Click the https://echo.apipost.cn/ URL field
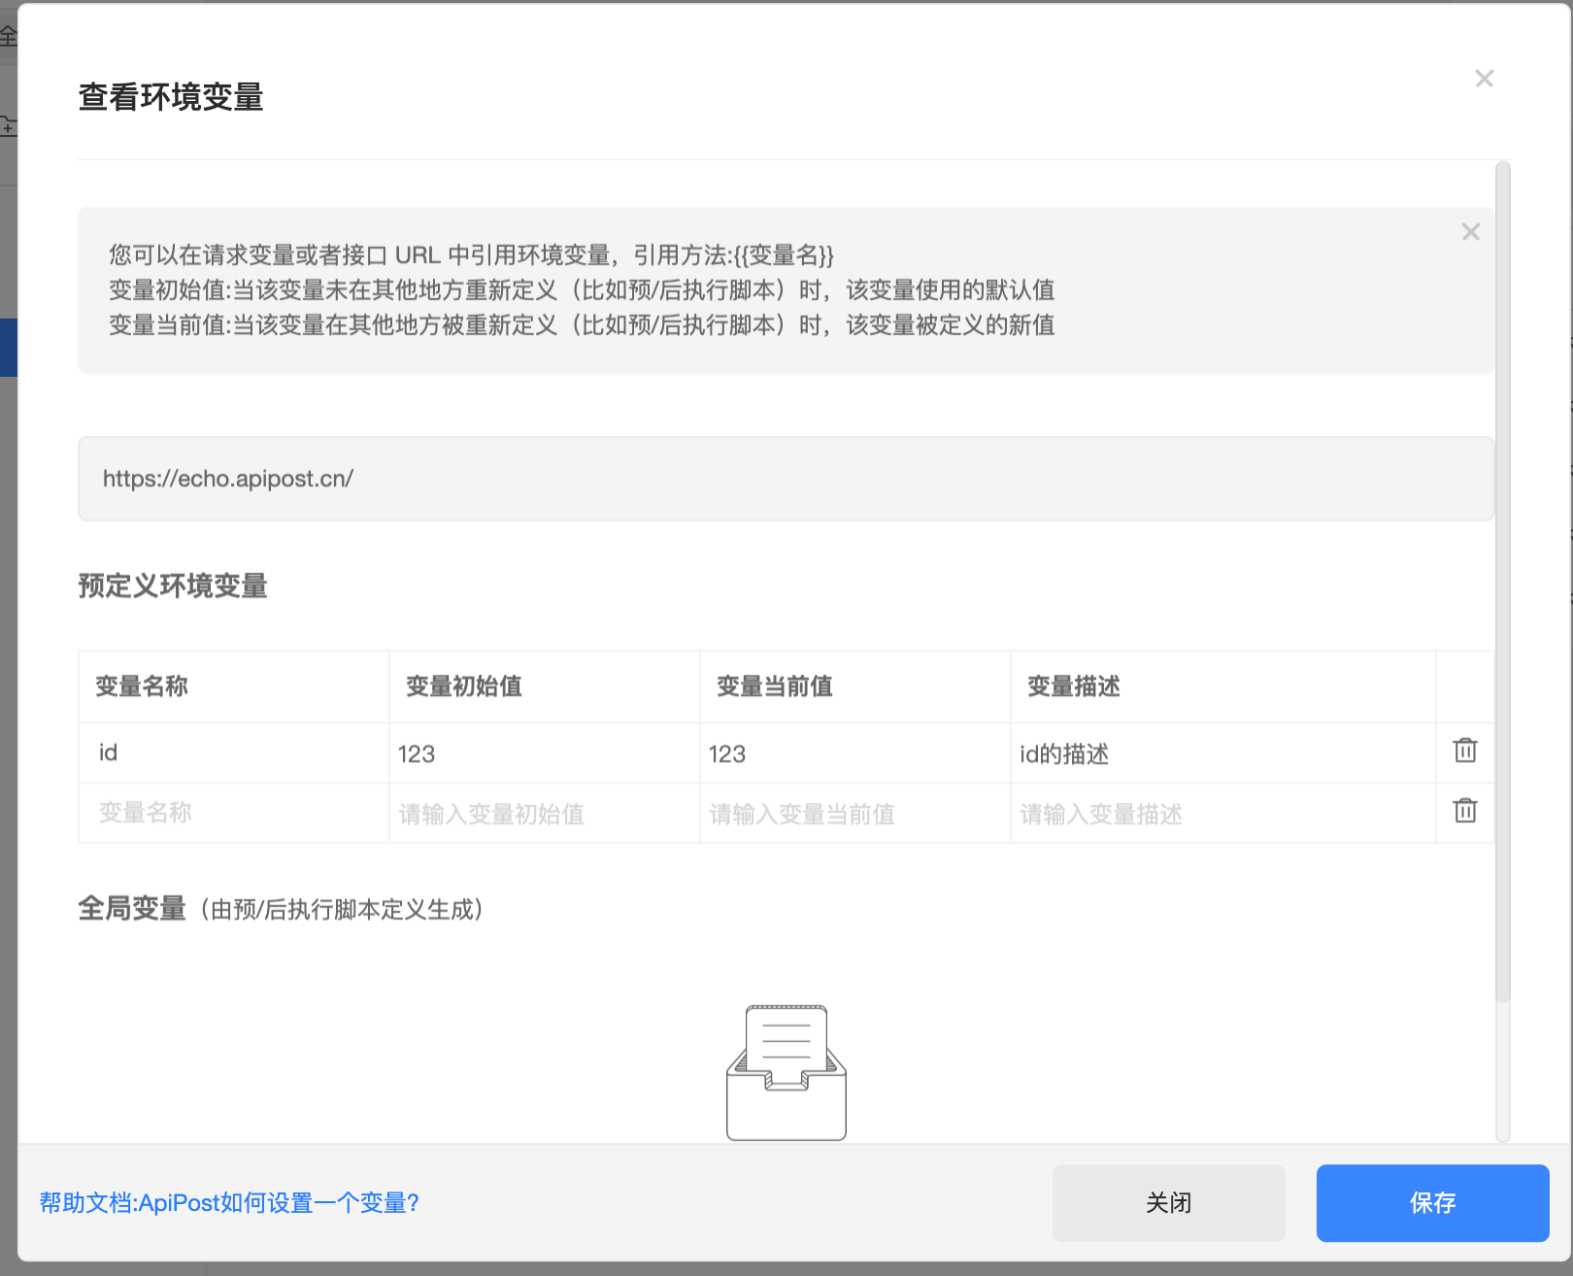Viewport: 1573px width, 1276px height. (786, 479)
